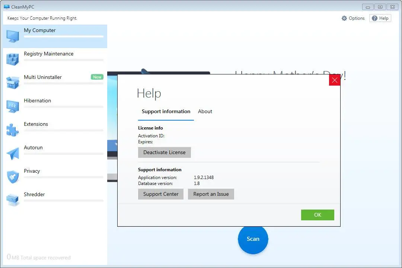Select Extensions label in sidebar
This screenshot has height=268, width=402.
[36, 124]
